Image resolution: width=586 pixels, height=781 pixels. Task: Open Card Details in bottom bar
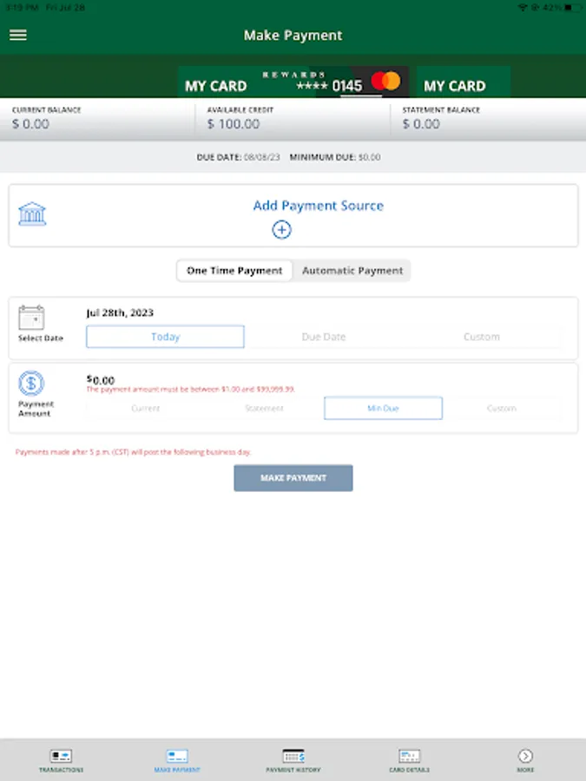tap(409, 760)
